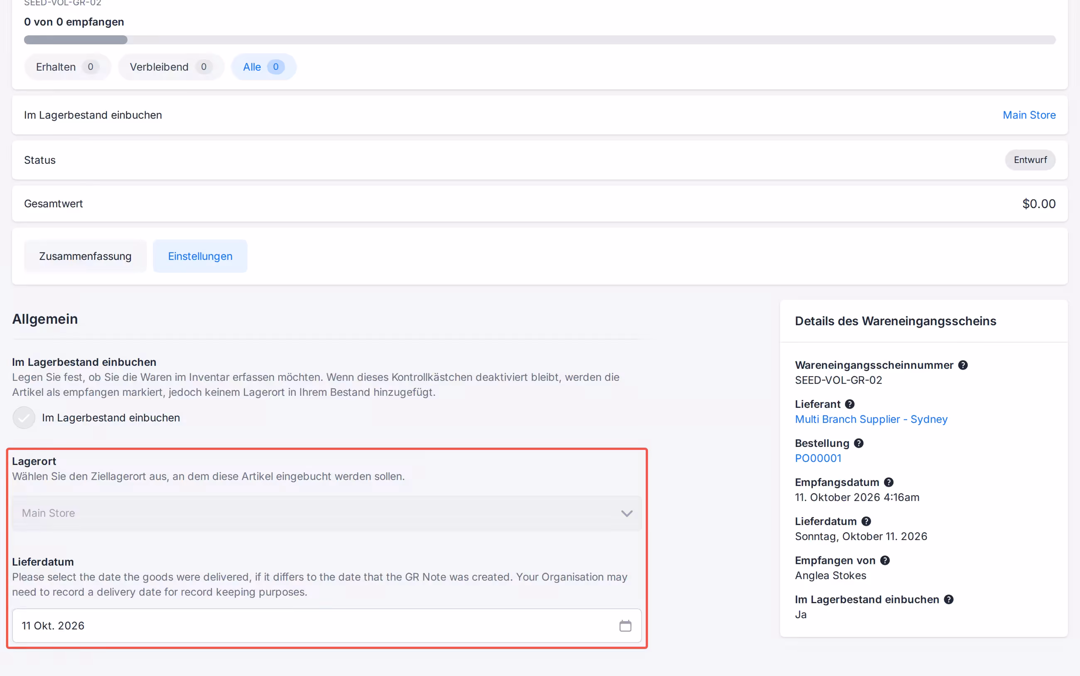Click help icon beside Wareneingangsscheinnummer

(x=963, y=365)
